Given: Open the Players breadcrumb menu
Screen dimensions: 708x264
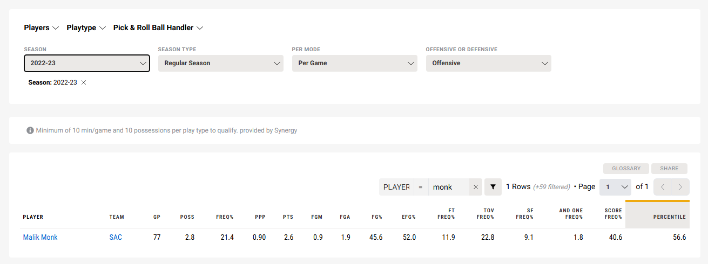Looking at the screenshot, I should (42, 27).
